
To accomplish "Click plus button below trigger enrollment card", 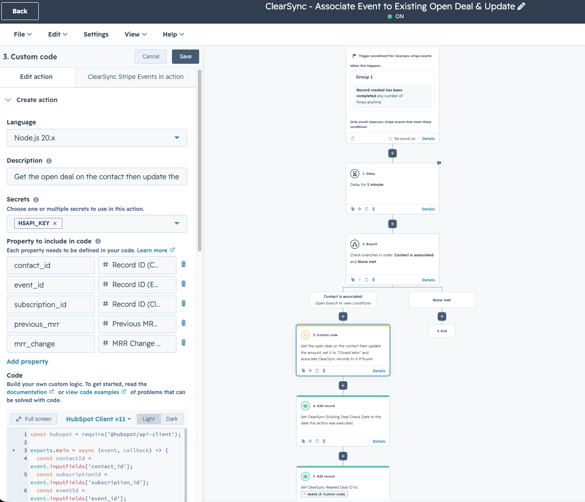I will 393,153.
